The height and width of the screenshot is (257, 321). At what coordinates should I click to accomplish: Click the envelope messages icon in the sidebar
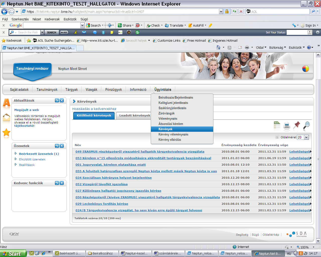tap(7, 118)
